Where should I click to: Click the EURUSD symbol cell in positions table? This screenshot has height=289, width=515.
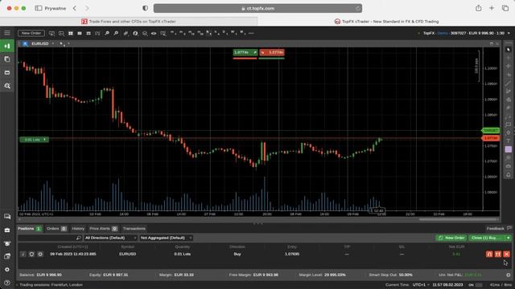pyautogui.click(x=127, y=254)
